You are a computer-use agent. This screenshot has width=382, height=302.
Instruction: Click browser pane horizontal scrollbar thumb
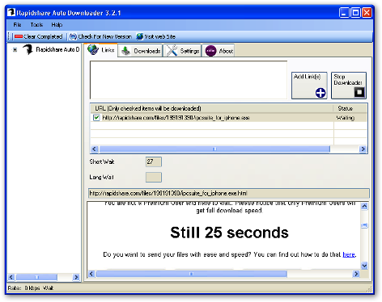[191, 274]
